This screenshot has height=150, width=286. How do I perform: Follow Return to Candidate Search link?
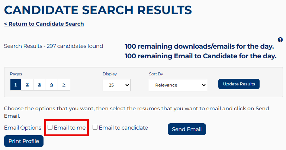click(44, 24)
